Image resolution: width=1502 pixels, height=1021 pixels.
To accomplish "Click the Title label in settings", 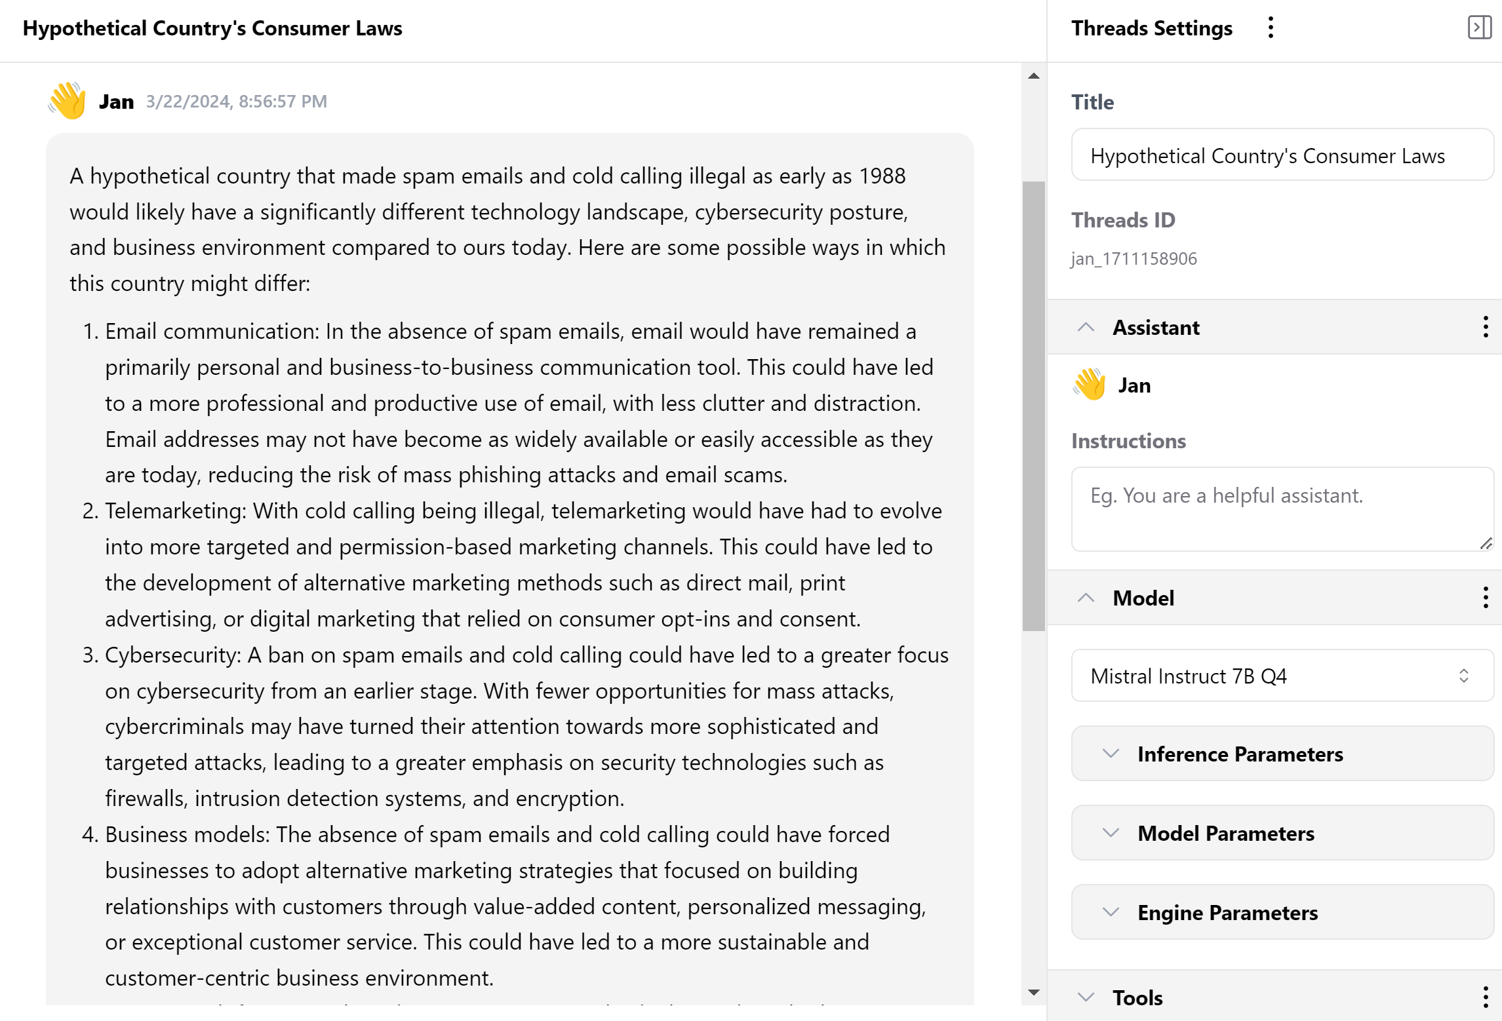I will click(1092, 102).
